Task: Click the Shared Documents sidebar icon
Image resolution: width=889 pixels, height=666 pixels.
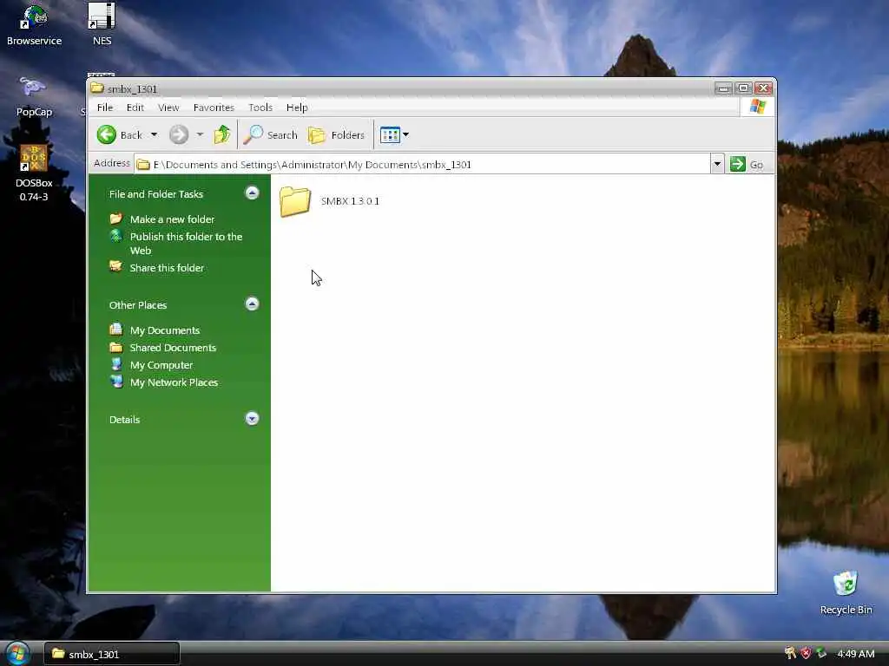Action: pos(116,347)
